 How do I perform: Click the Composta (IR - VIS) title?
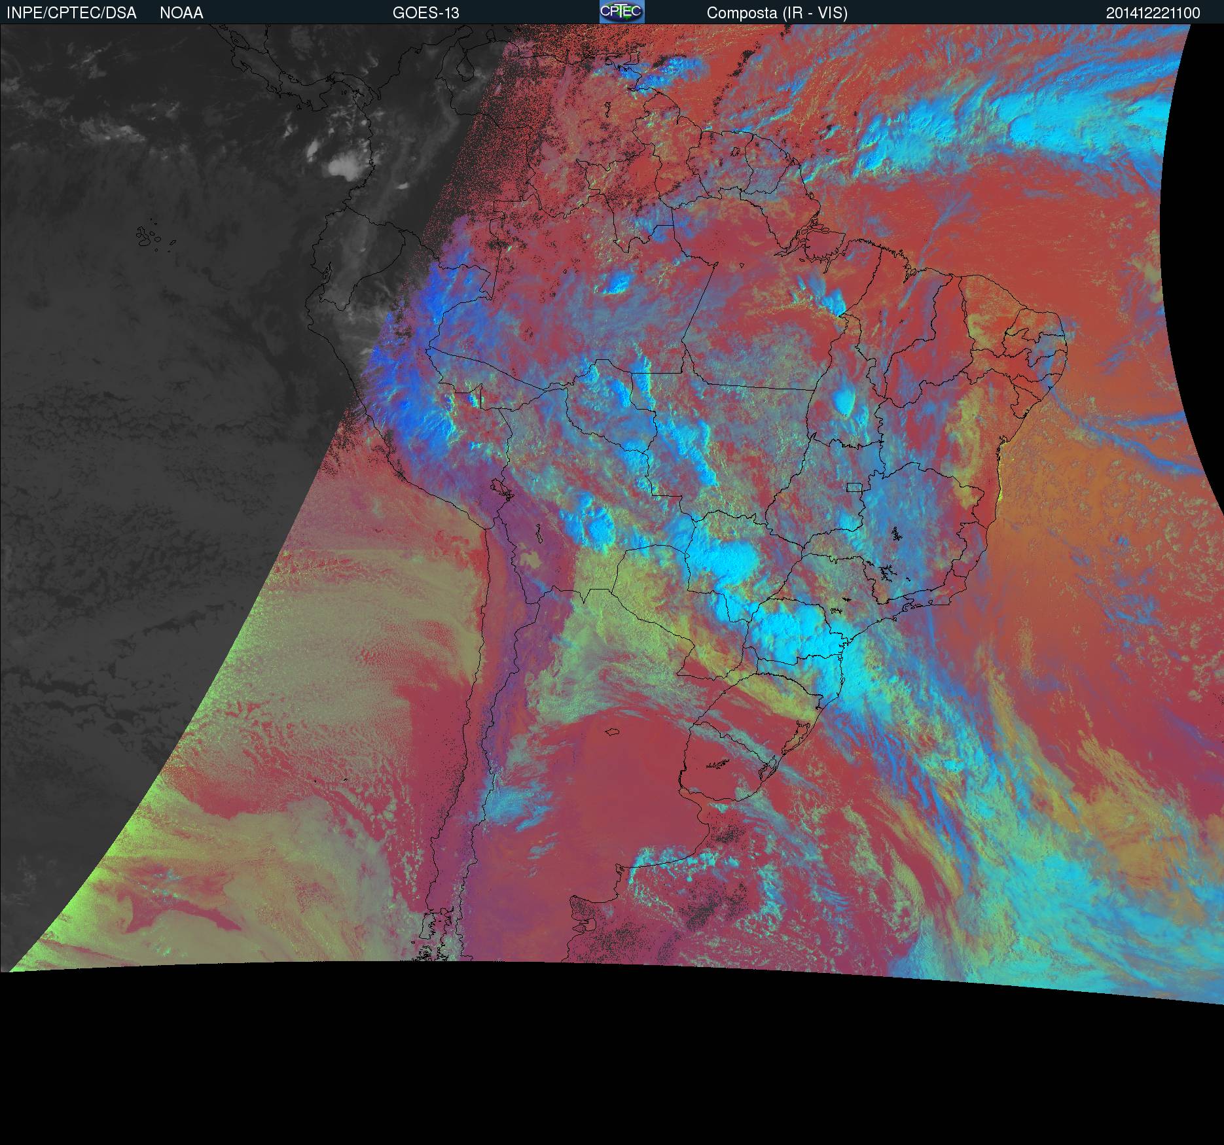777,13
